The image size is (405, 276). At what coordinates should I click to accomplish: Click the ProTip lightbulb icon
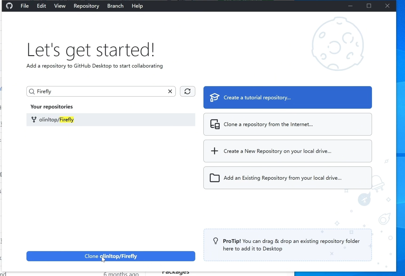(x=216, y=241)
